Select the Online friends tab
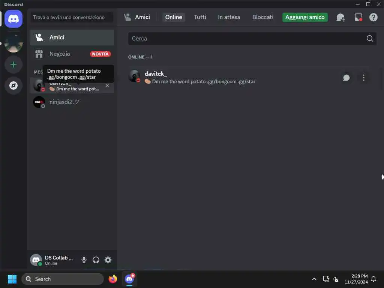 [174, 17]
